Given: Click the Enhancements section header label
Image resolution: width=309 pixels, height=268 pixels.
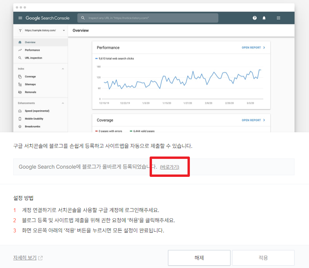Looking at the screenshot, I should point(26,103).
